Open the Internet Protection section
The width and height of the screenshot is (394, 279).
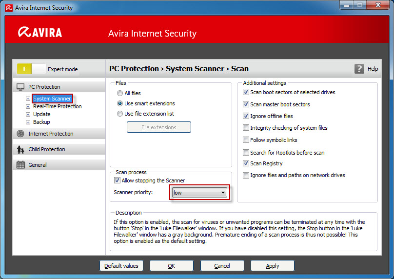coord(59,134)
